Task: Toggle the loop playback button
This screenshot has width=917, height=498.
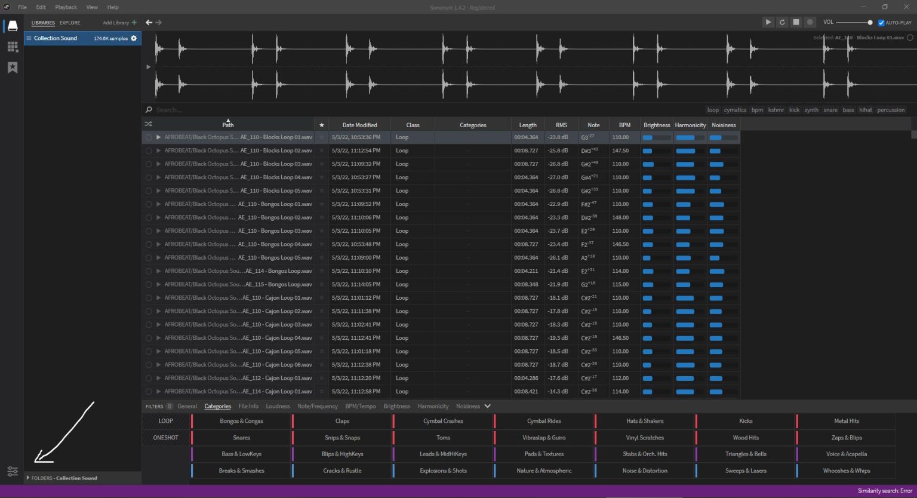Action: pos(782,22)
